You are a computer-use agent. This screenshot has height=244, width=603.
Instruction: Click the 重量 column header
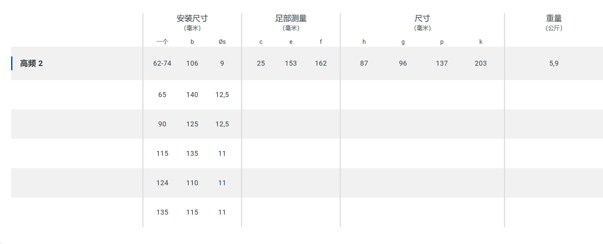554,18
